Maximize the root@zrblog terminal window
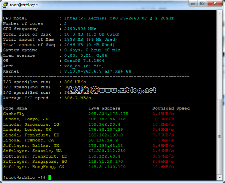 click(x=202, y=4)
